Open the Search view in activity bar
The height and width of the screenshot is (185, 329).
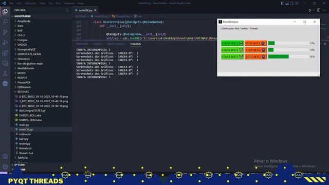[x=5, y=22]
